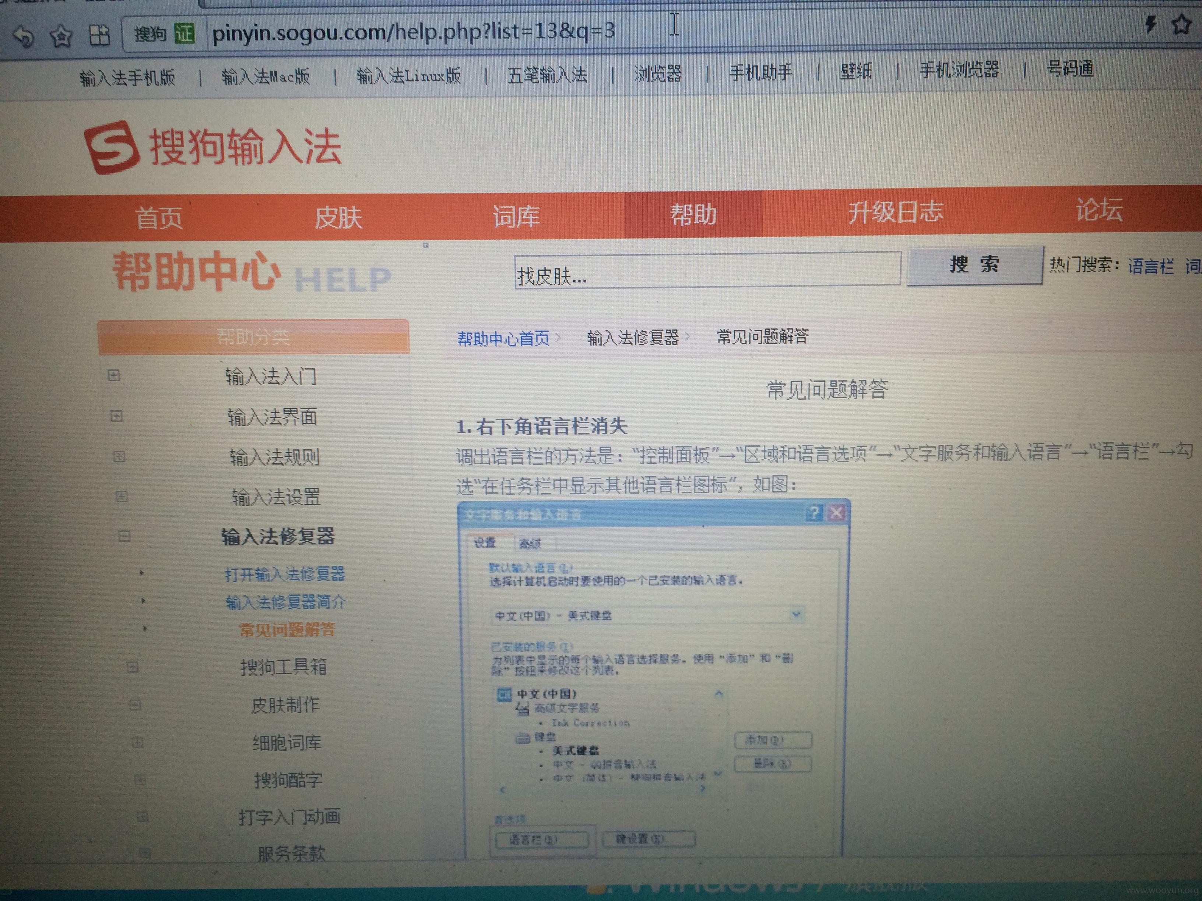The width and height of the screenshot is (1202, 901).
Task: Select 输入法设置 in help categories
Action: pos(276,497)
